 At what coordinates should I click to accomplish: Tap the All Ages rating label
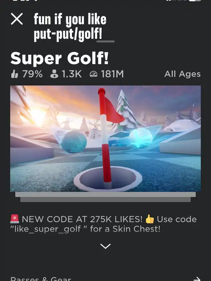point(182,74)
